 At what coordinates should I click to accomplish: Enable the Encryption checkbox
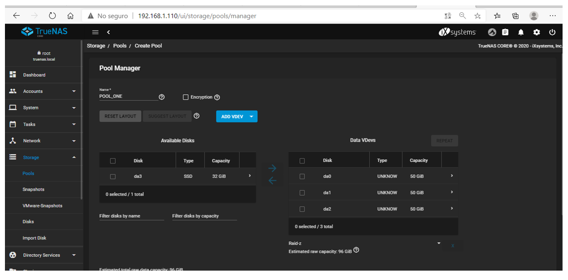[185, 97]
